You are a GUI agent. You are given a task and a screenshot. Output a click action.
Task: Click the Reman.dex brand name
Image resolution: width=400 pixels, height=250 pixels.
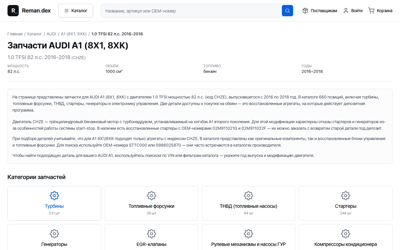36,11
